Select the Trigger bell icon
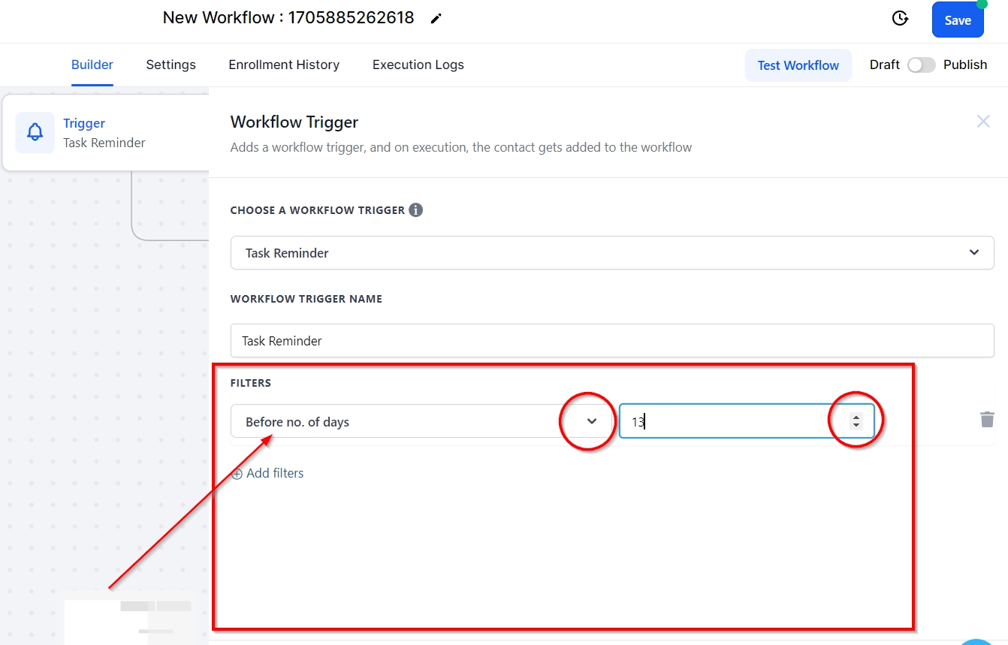The height and width of the screenshot is (645, 1008). tap(35, 133)
